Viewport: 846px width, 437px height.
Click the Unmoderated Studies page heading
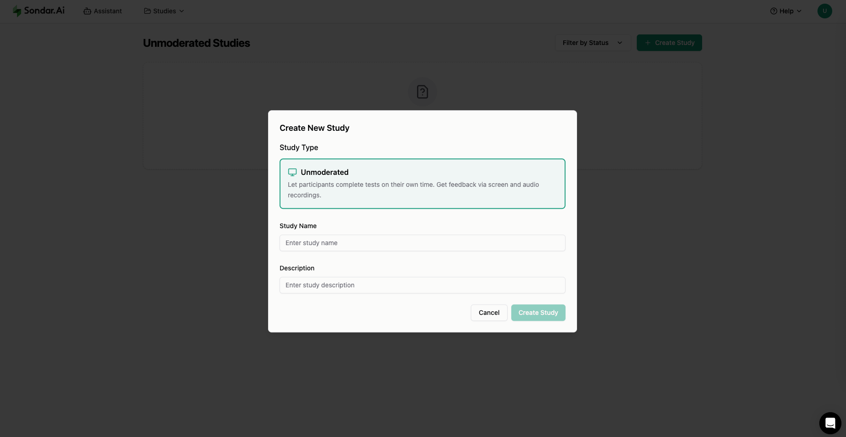[196, 43]
